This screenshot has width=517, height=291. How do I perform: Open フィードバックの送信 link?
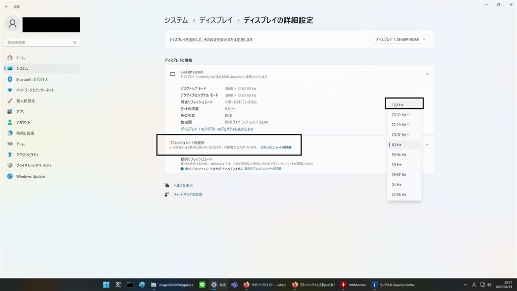[188, 195]
